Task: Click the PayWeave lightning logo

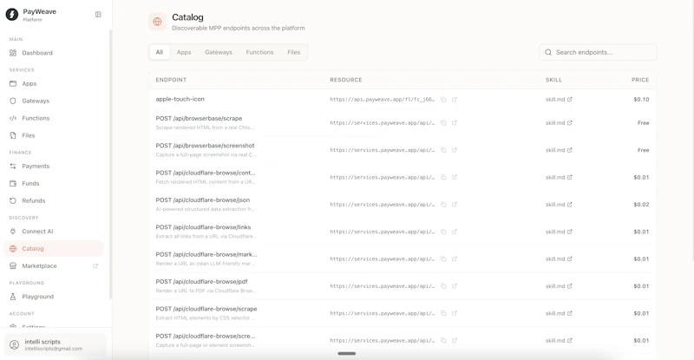Action: point(12,15)
